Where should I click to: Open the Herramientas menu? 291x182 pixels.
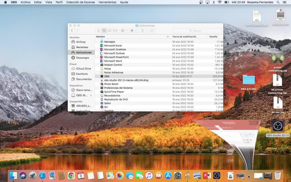click(107, 2)
